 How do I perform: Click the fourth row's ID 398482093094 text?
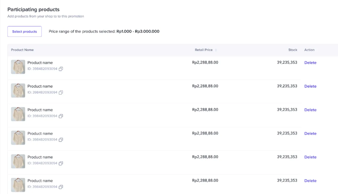point(42,139)
